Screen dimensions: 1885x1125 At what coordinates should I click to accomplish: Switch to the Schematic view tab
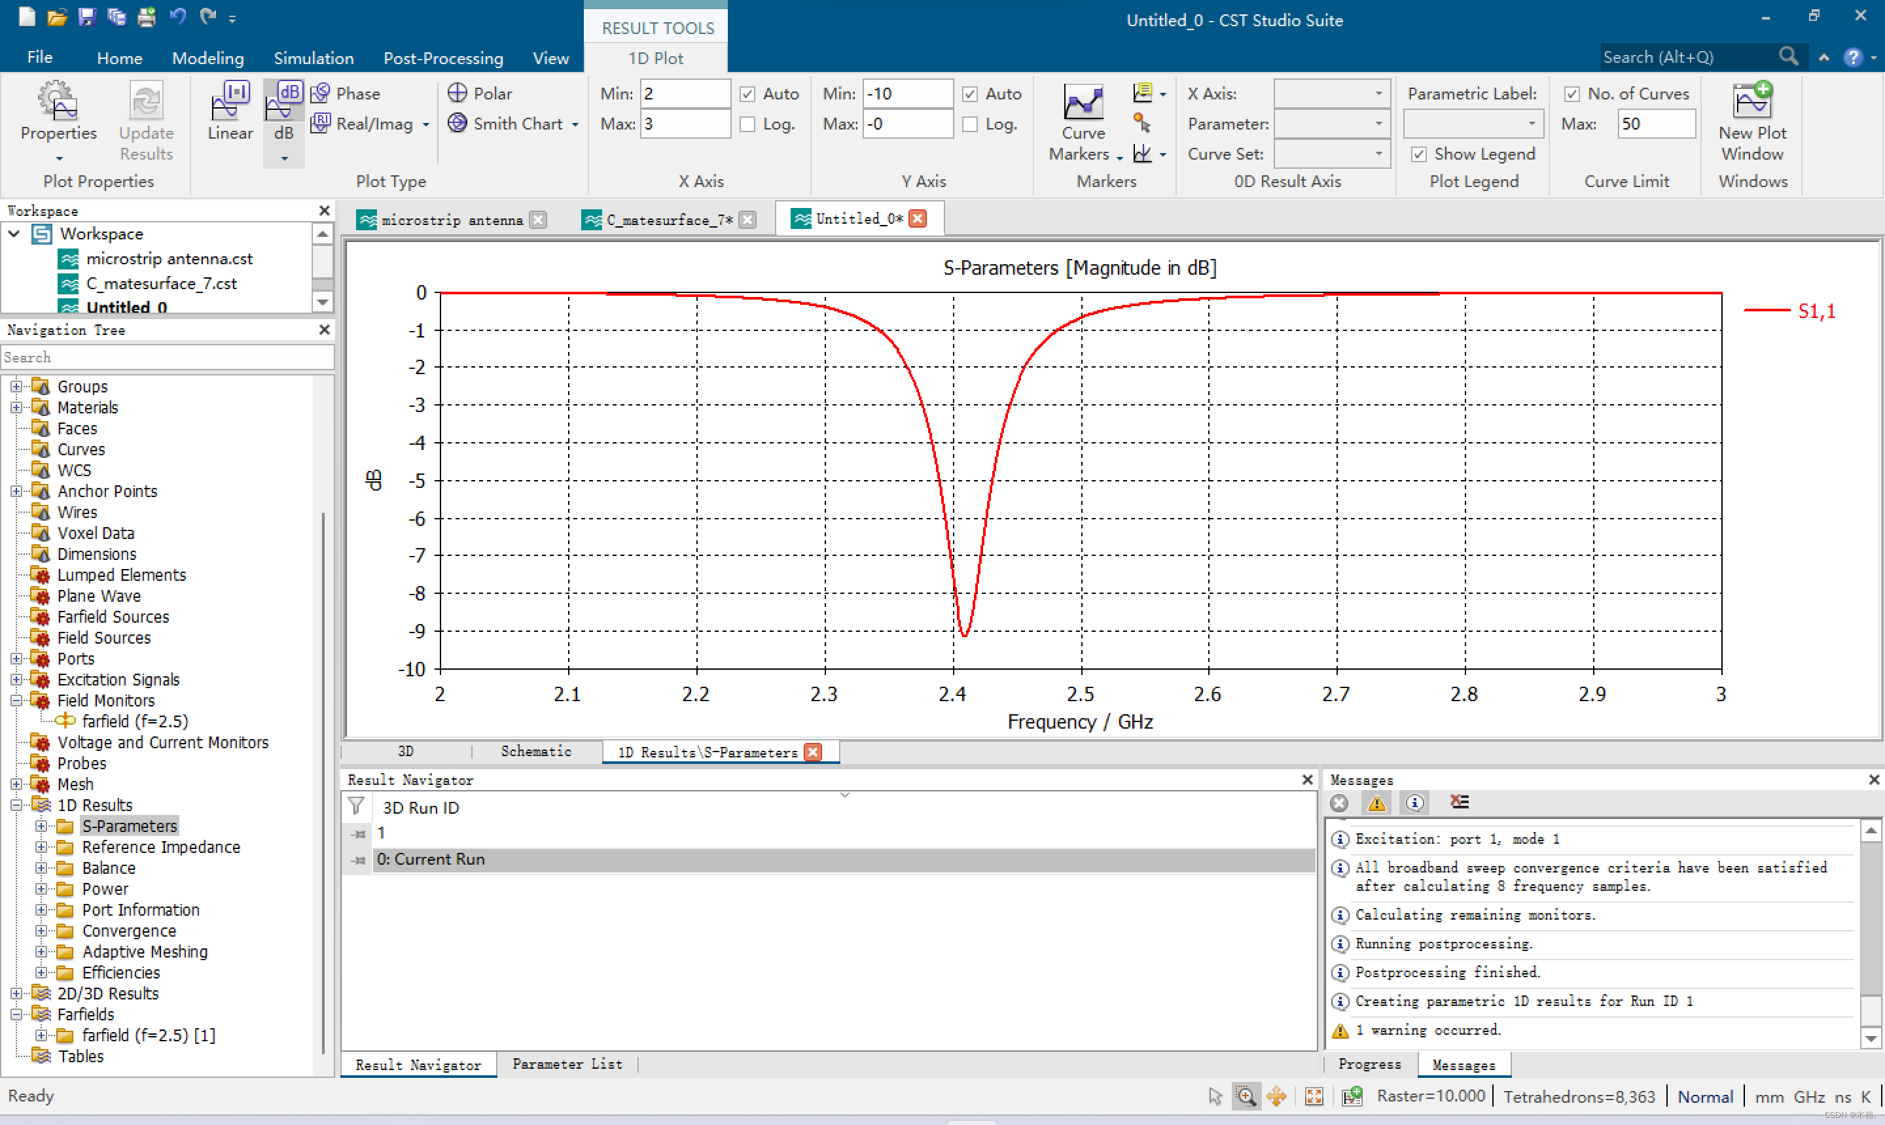tap(535, 752)
